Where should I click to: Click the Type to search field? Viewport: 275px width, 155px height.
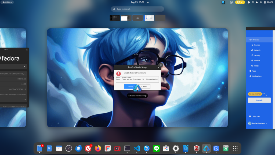pos(137,9)
